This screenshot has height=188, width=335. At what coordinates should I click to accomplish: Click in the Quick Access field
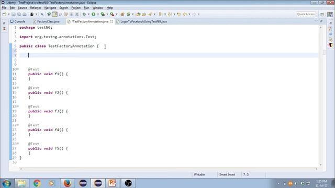point(306,14)
